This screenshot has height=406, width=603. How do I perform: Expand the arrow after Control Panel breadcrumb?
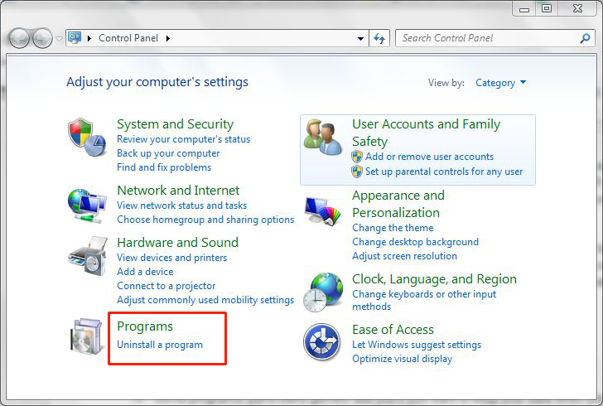click(168, 38)
